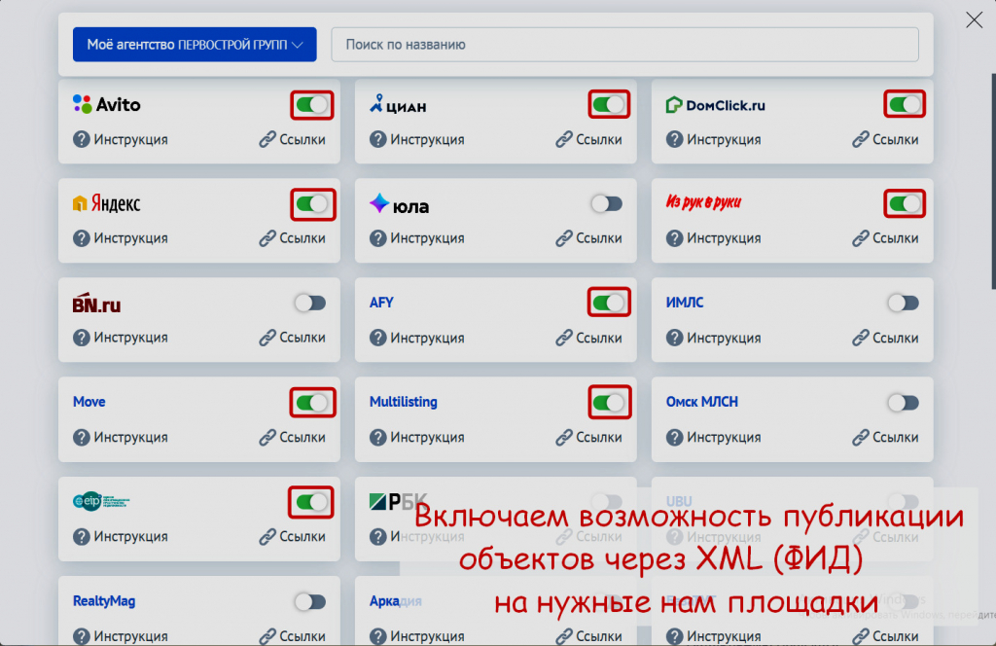
Task: Enable the BN.ru toggle
Action: [310, 303]
